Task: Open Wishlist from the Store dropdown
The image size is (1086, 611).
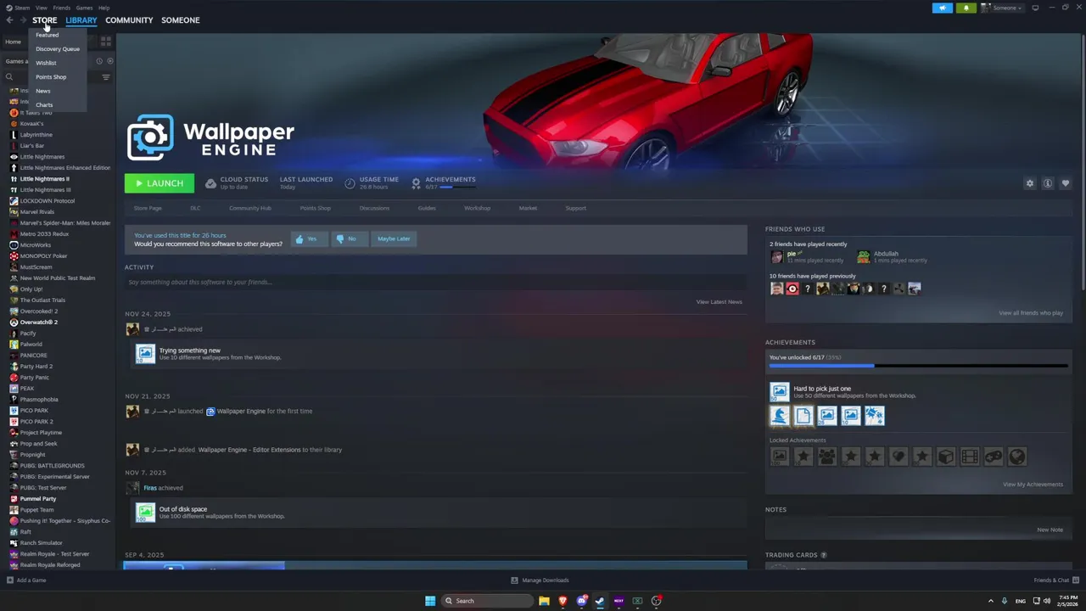Action: [x=46, y=63]
